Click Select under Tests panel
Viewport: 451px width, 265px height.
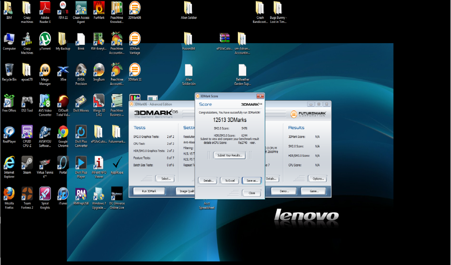tap(166, 179)
